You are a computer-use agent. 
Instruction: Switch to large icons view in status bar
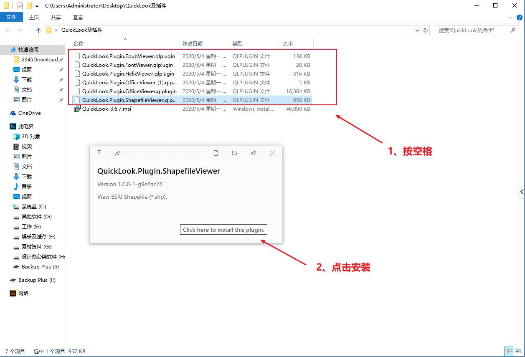517,351
